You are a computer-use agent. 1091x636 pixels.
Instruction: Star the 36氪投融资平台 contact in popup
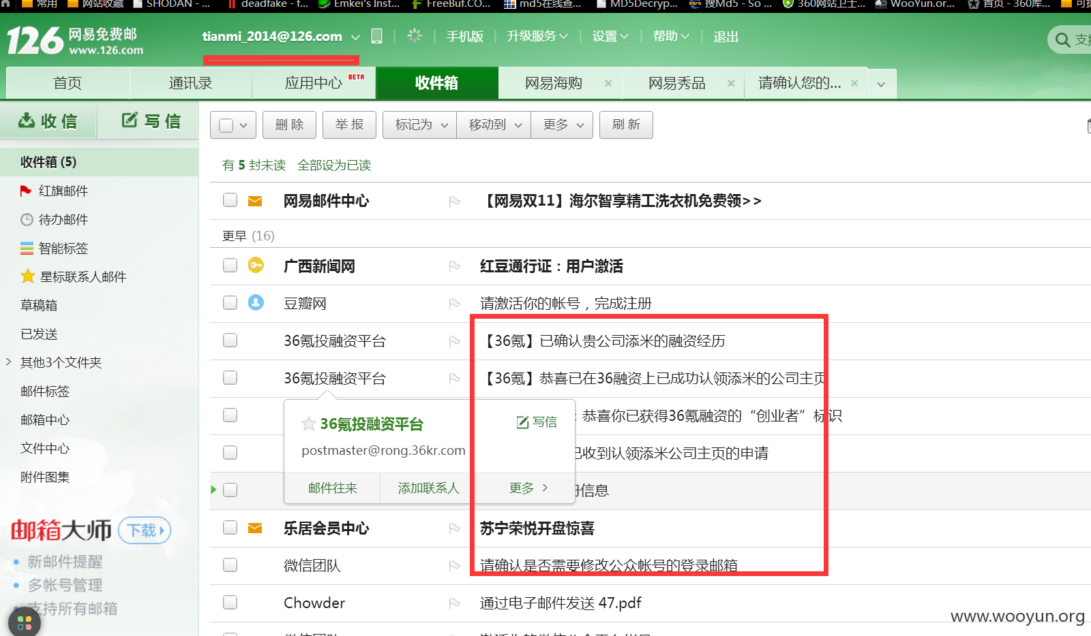tap(308, 424)
